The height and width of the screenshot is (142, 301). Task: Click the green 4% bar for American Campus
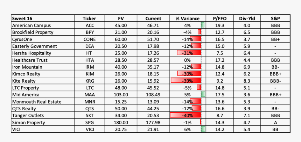coord(203,25)
